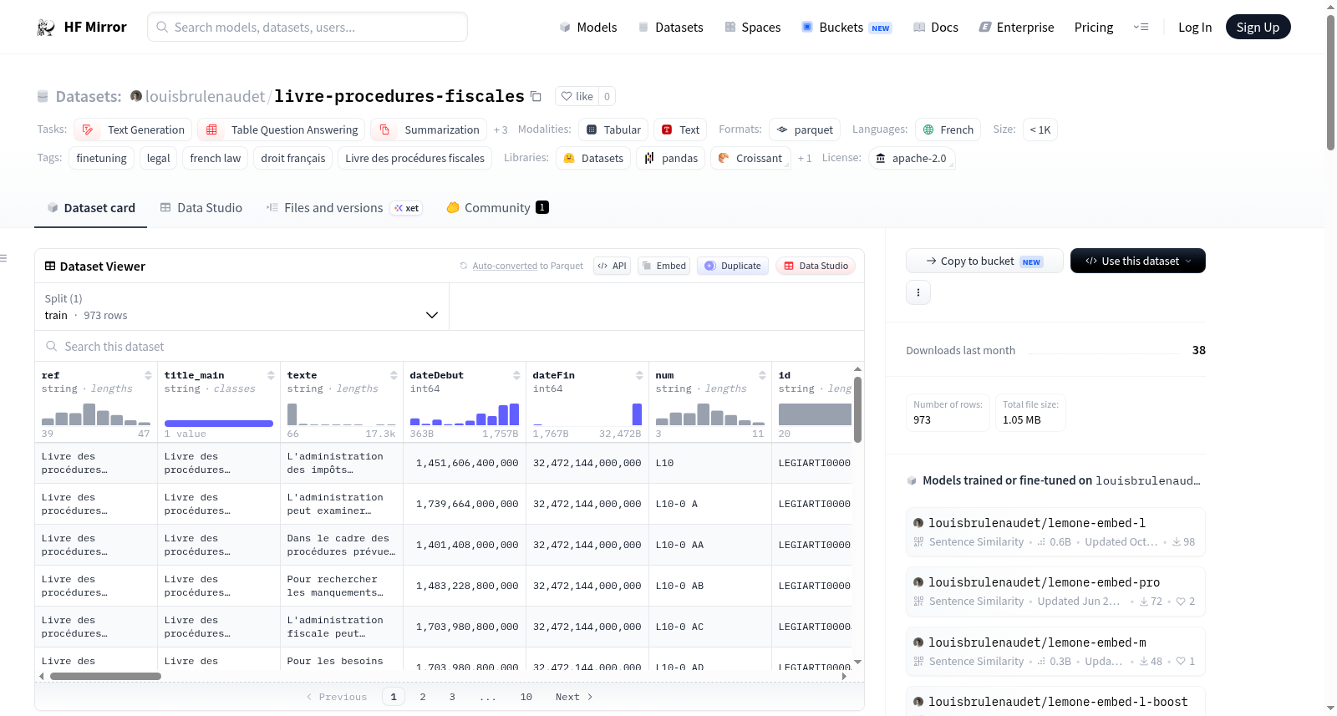Click the Sign Up button
The width and height of the screenshot is (1337, 716).
1258,27
